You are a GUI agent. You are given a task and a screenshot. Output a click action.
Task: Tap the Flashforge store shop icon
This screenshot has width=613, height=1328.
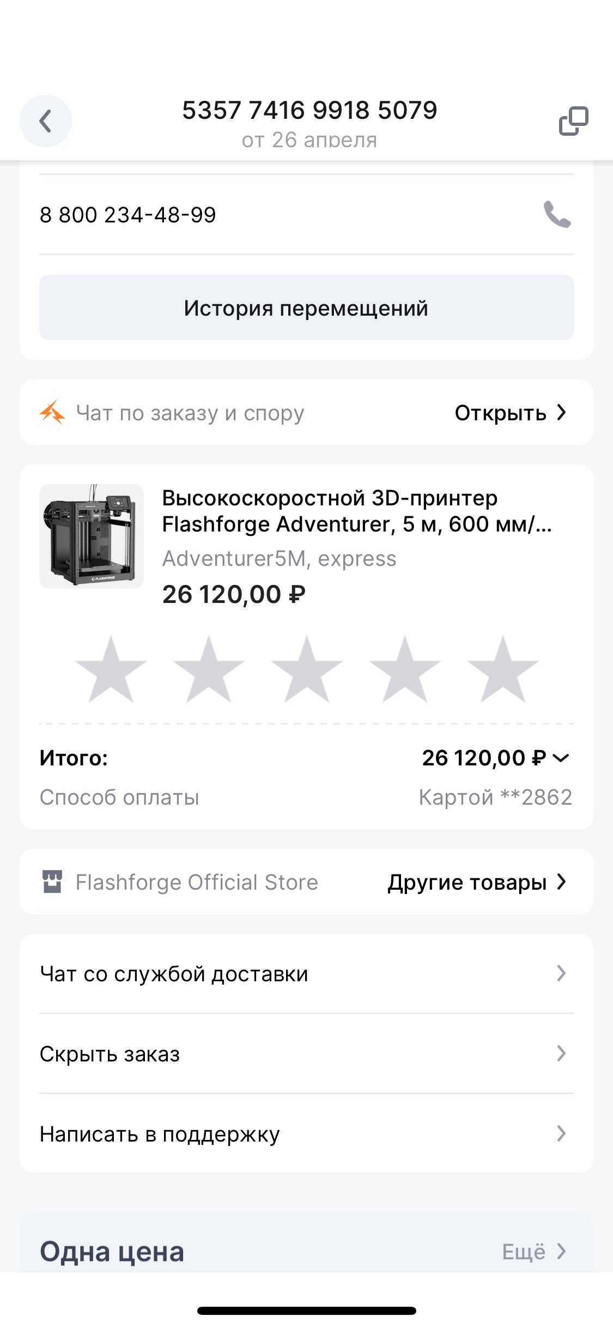coord(52,882)
